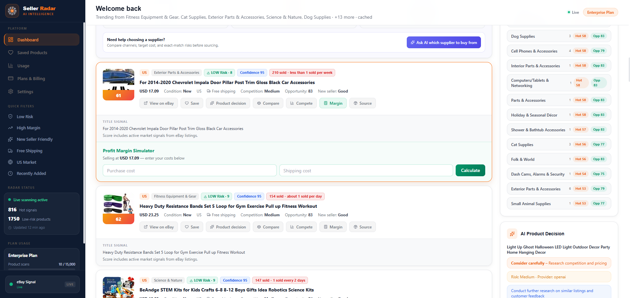Click the globe icon beside US Market
The image size is (630, 298).
click(11, 162)
